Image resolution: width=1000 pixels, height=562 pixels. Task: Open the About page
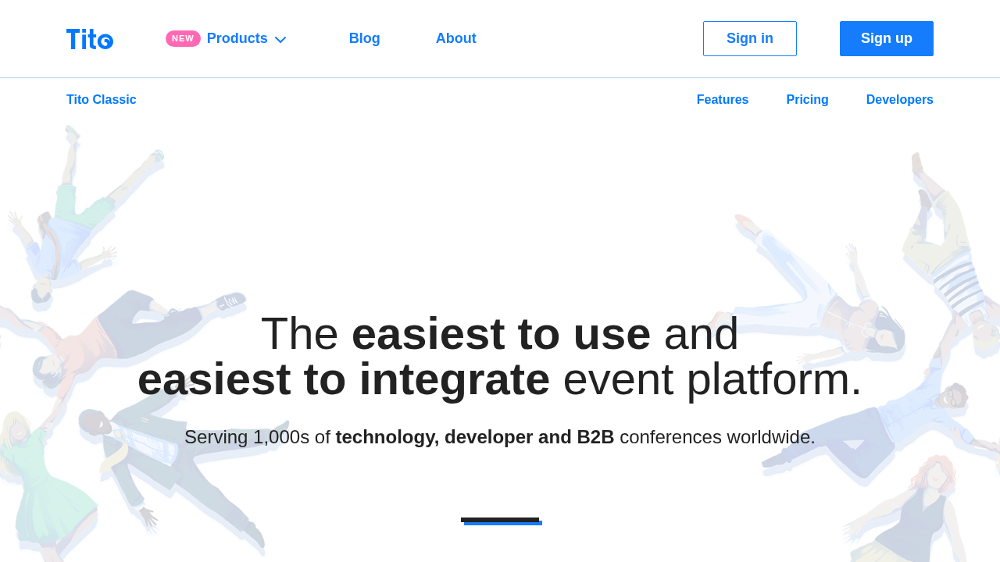click(456, 38)
